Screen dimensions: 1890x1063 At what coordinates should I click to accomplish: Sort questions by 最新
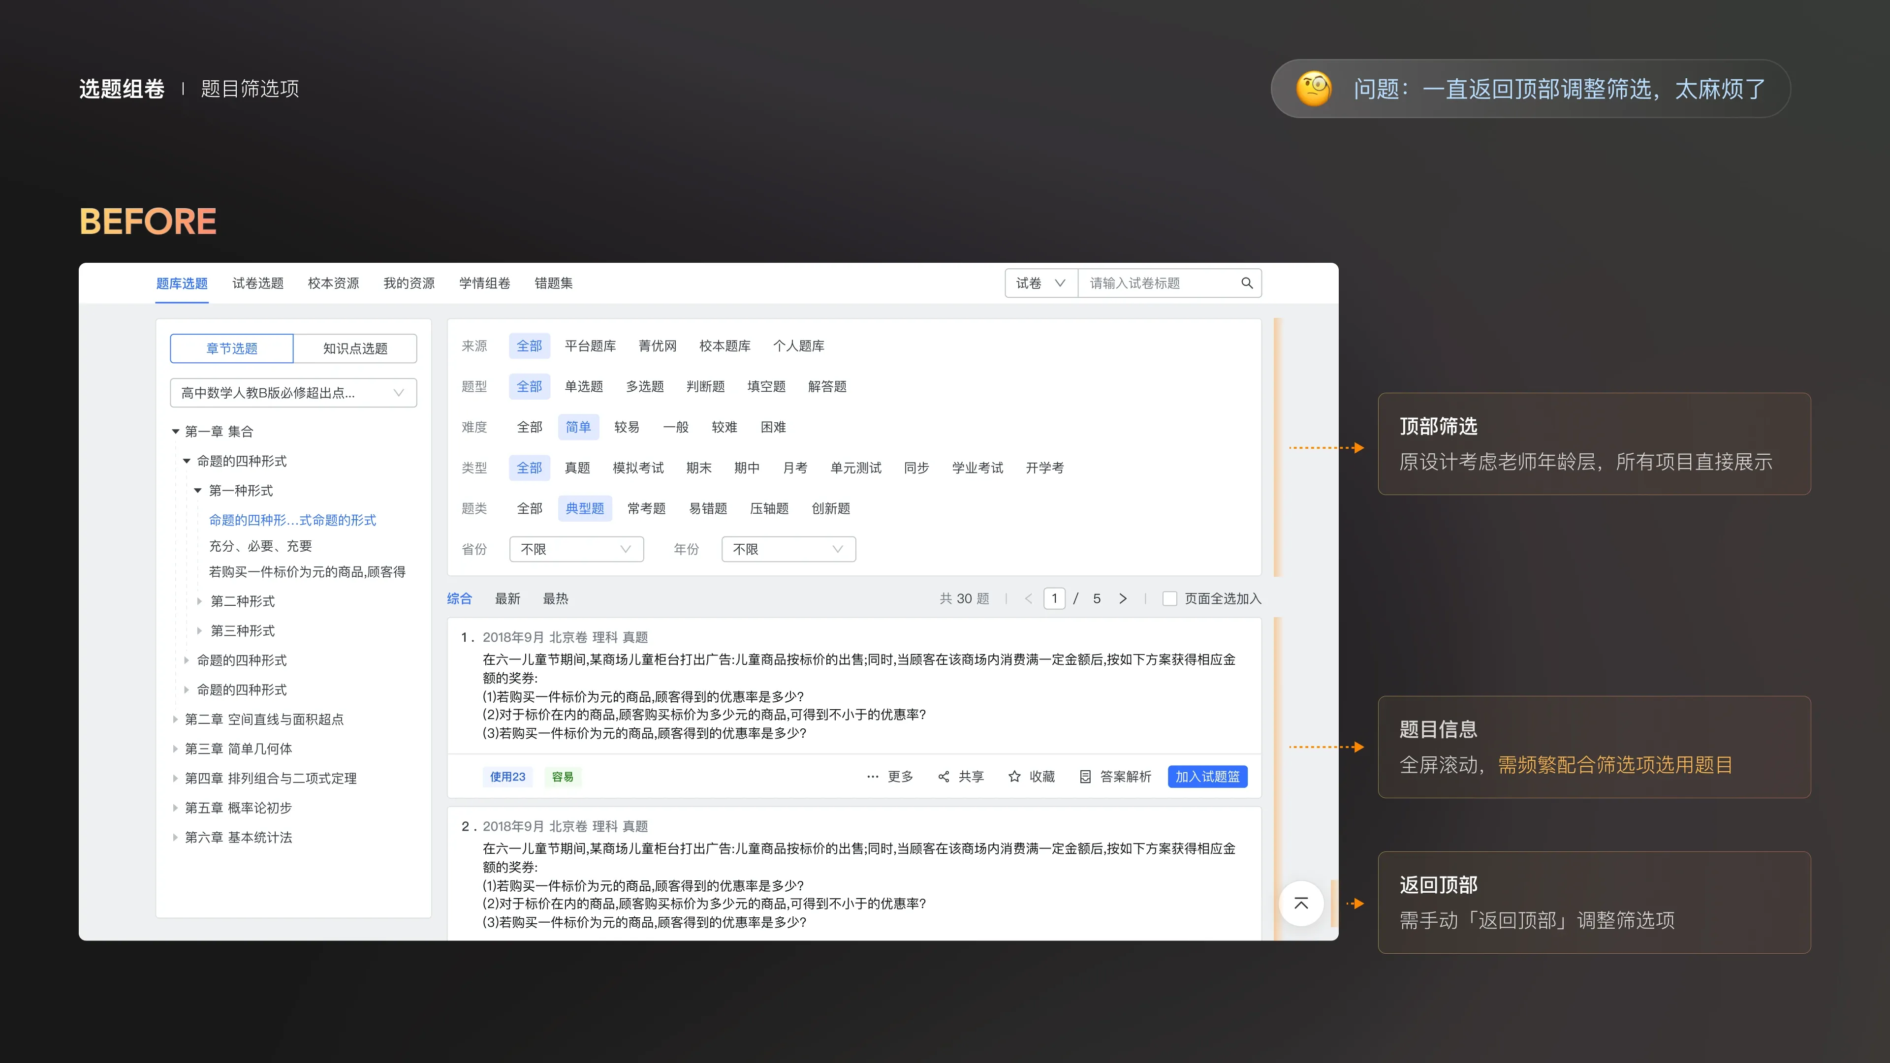coord(507,598)
